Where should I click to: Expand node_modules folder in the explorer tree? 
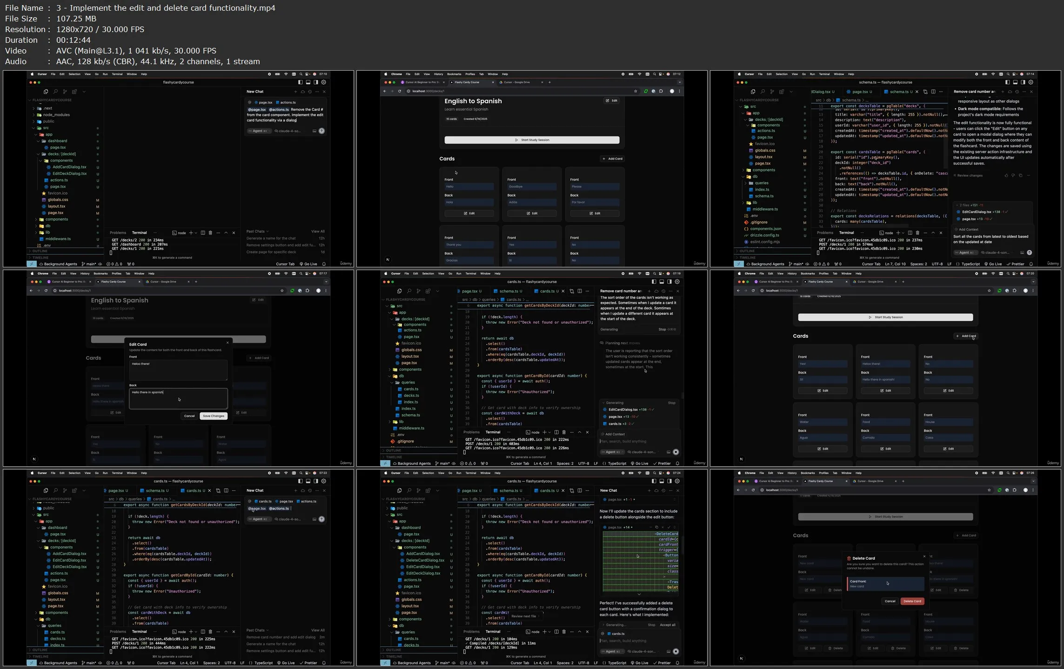point(56,115)
